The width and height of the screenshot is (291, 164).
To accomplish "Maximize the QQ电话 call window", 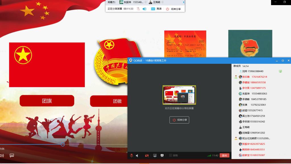I will click(x=283, y=61).
